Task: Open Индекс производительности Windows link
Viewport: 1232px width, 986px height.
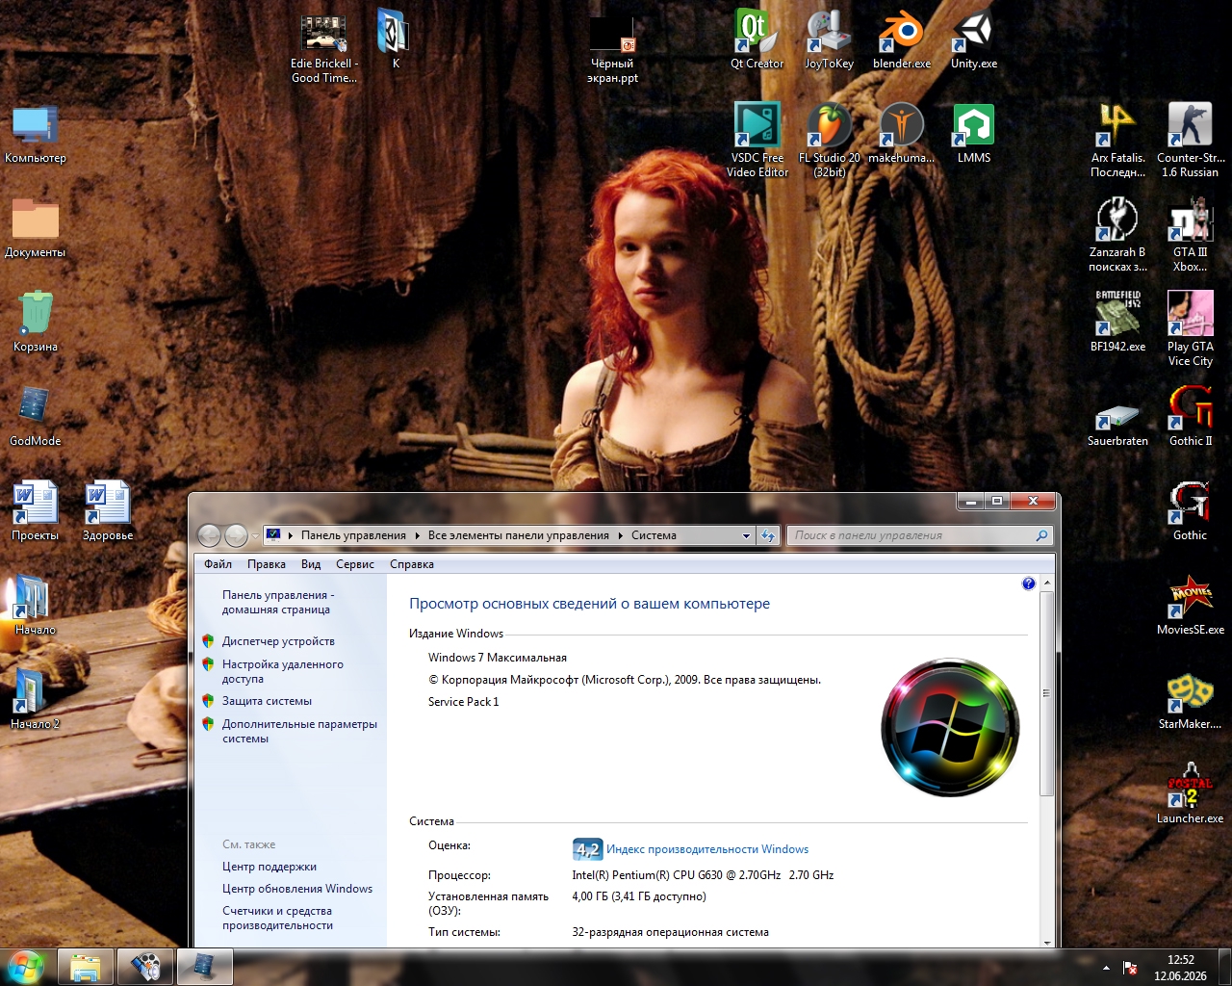Action: point(707,849)
